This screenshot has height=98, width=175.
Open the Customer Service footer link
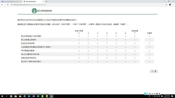(42, 94)
